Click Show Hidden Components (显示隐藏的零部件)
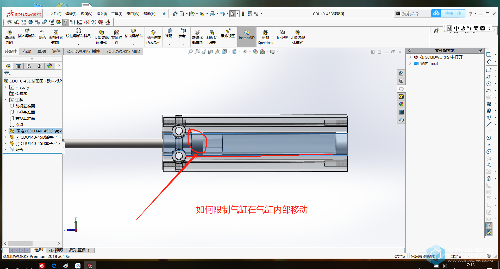Screen dimensions: 500x269 click(x=154, y=37)
